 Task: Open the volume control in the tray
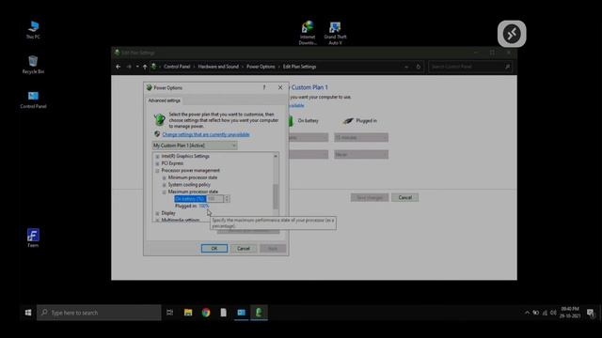click(x=553, y=313)
